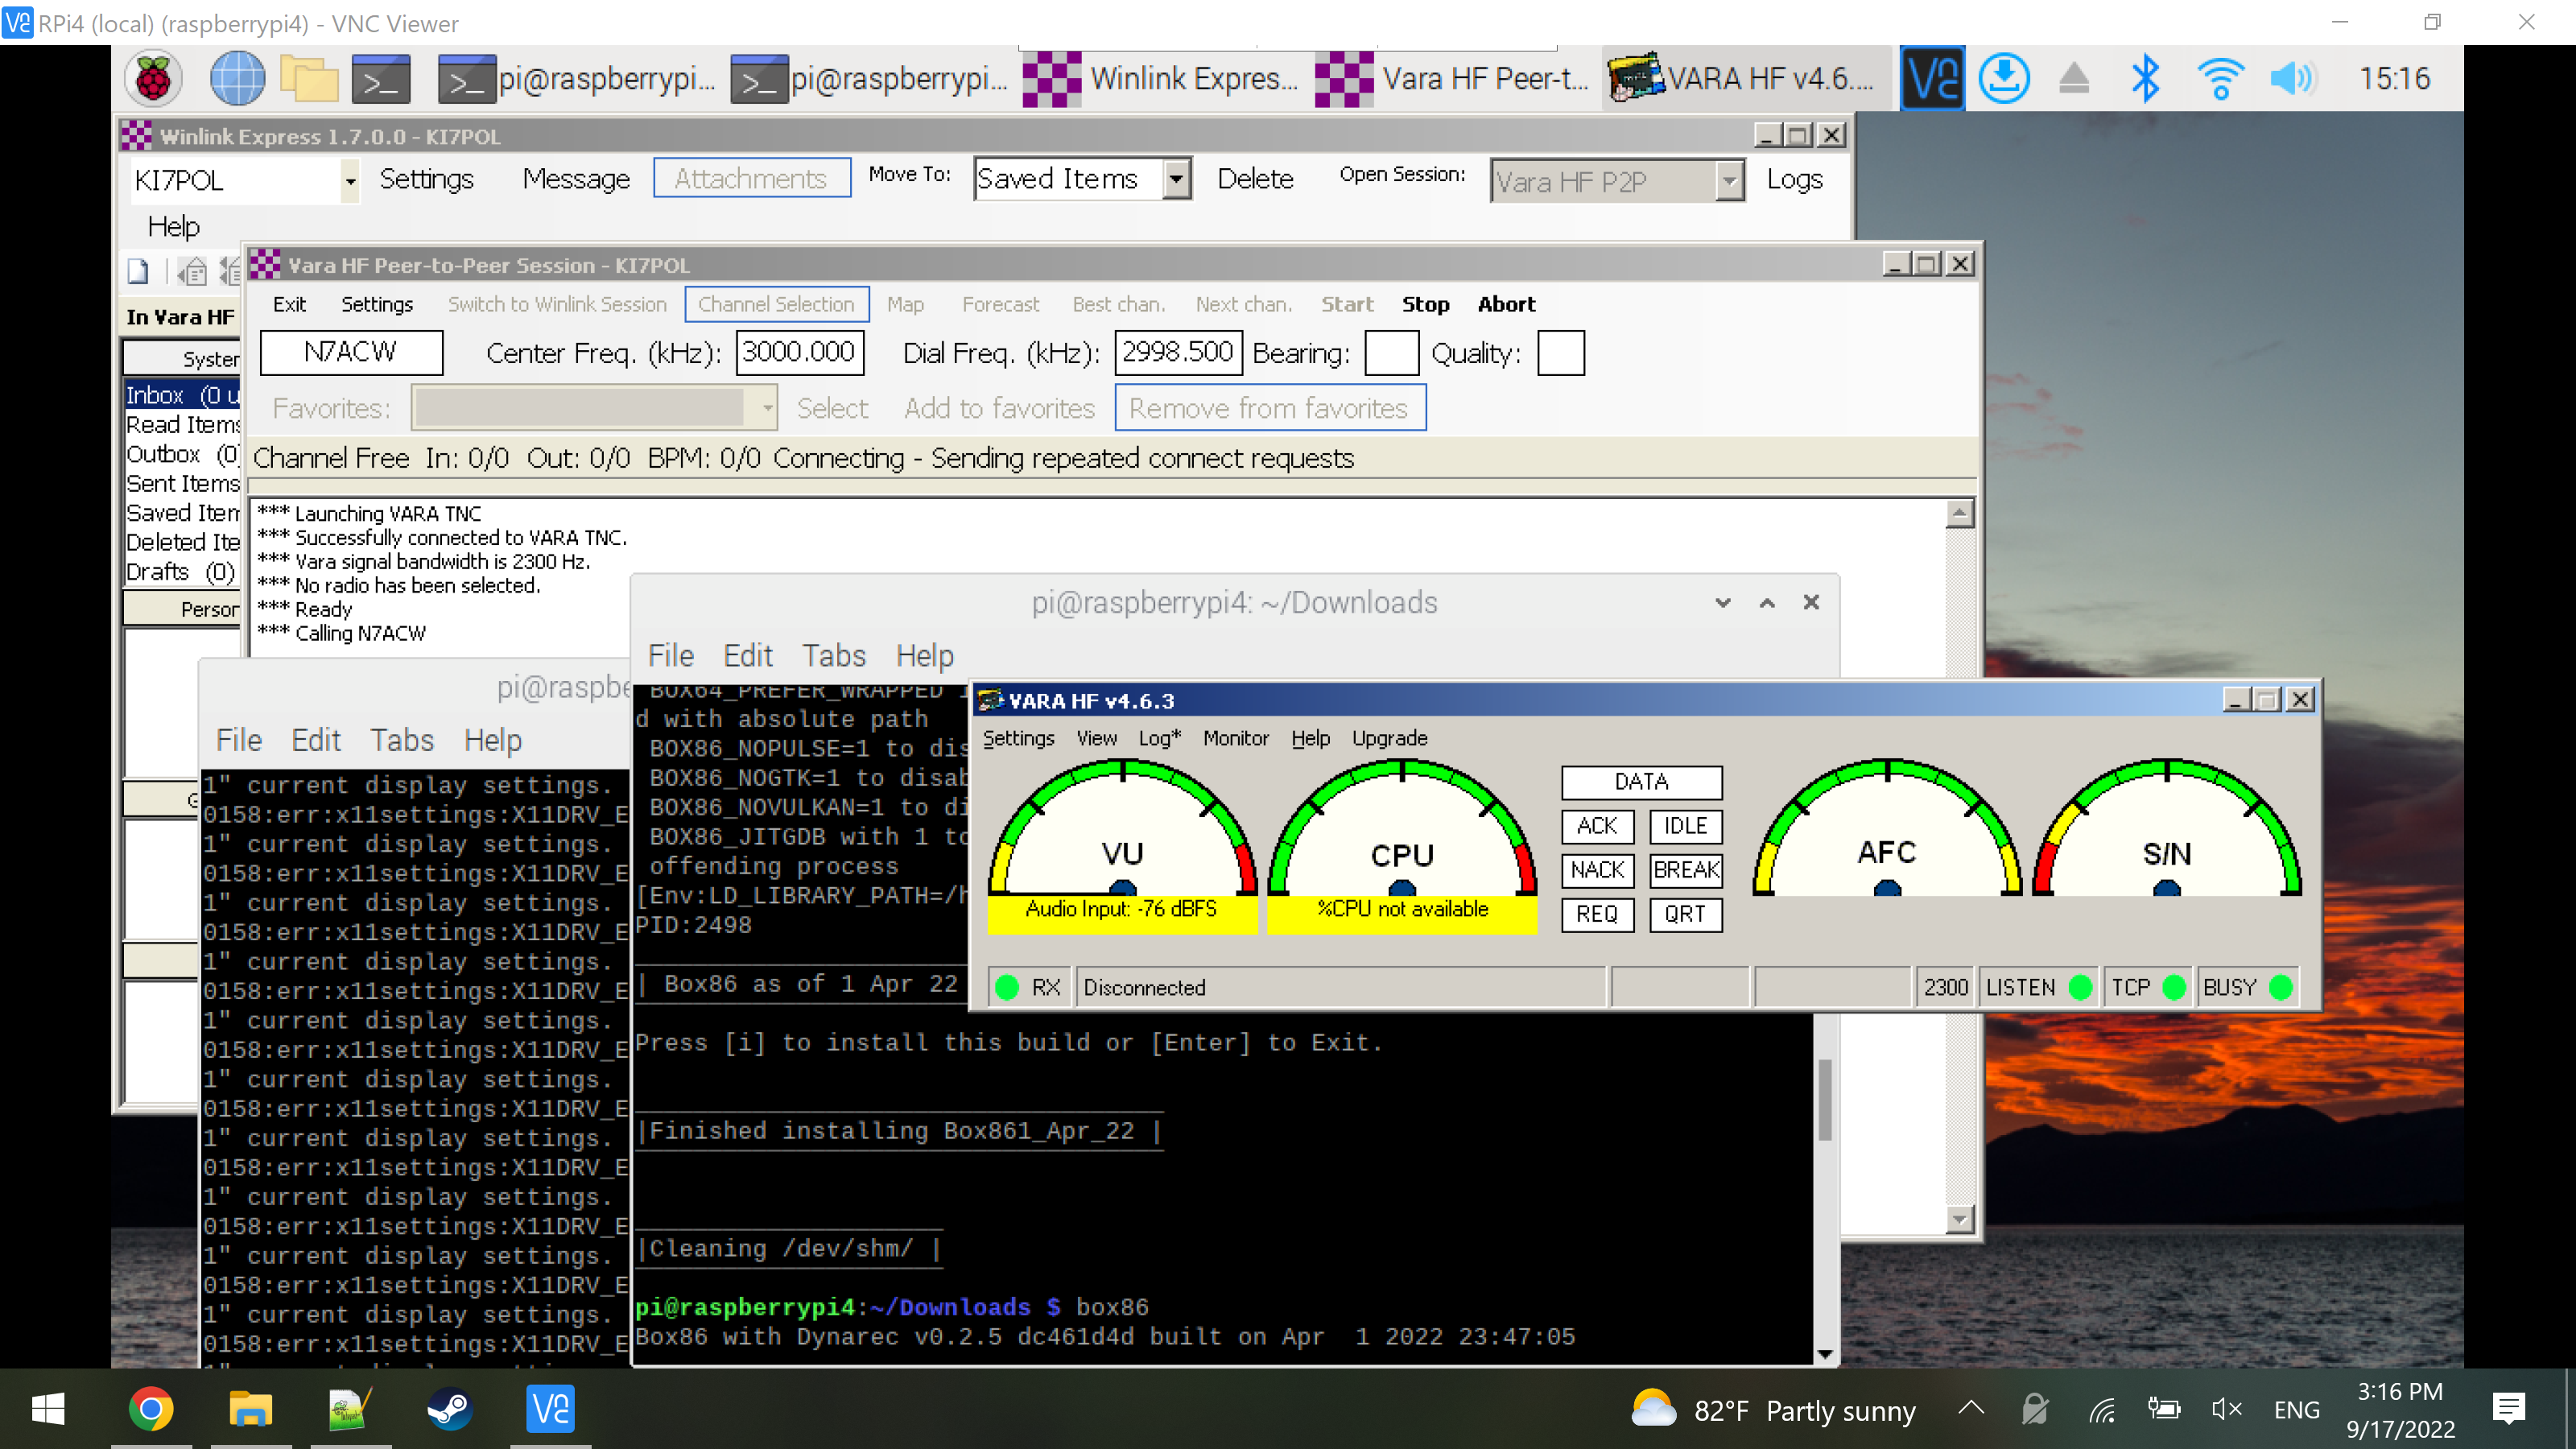Click the S/N gauge in VARA HF
Viewport: 2576px width, 1449px height.
tap(2167, 828)
